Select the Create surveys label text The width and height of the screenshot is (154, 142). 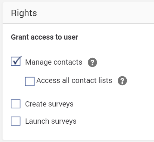tap(49, 104)
